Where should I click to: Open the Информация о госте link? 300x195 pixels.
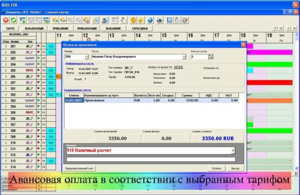(79, 63)
